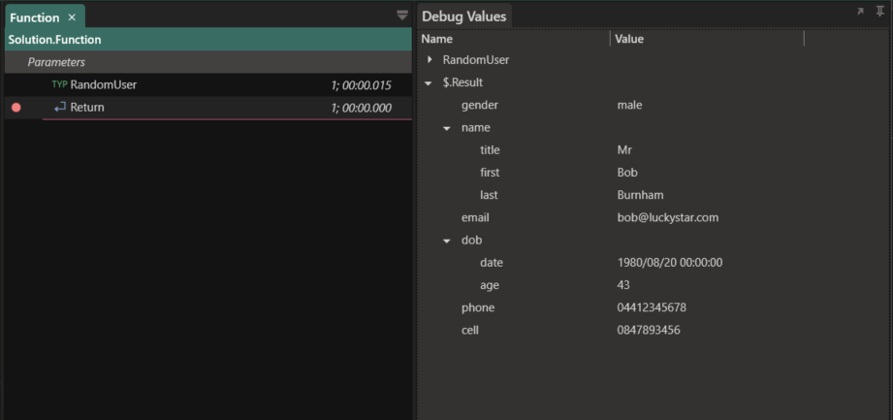Select the Return step icon
The height and width of the screenshot is (420, 893).
pyautogui.click(x=60, y=107)
